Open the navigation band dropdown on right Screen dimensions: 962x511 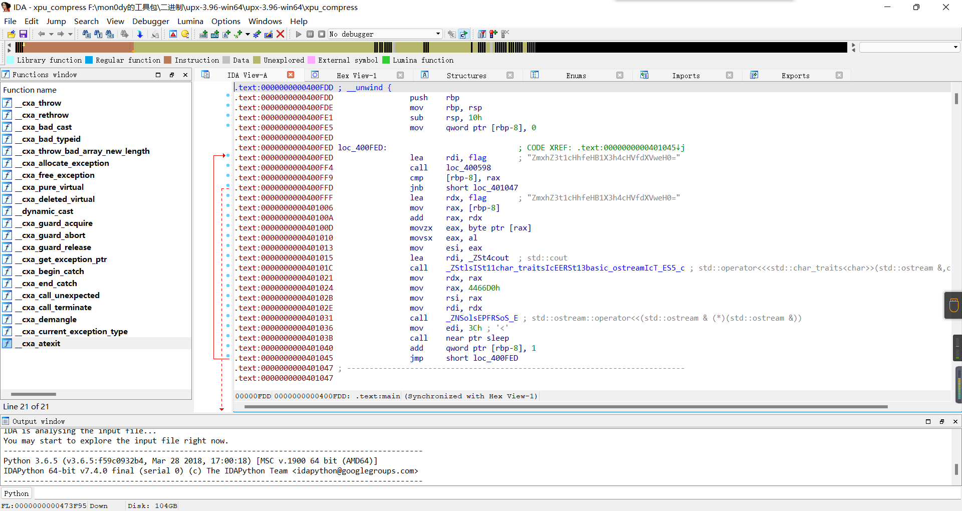(955, 47)
